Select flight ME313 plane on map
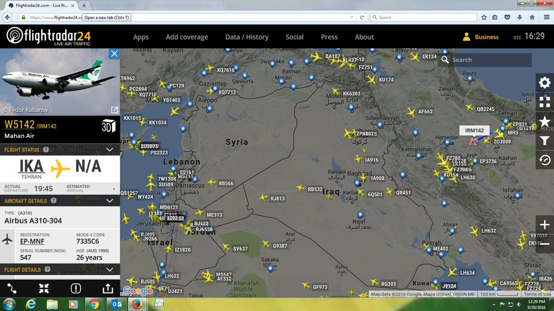Image resolution: width=554 pixels, height=311 pixels. [x=199, y=213]
